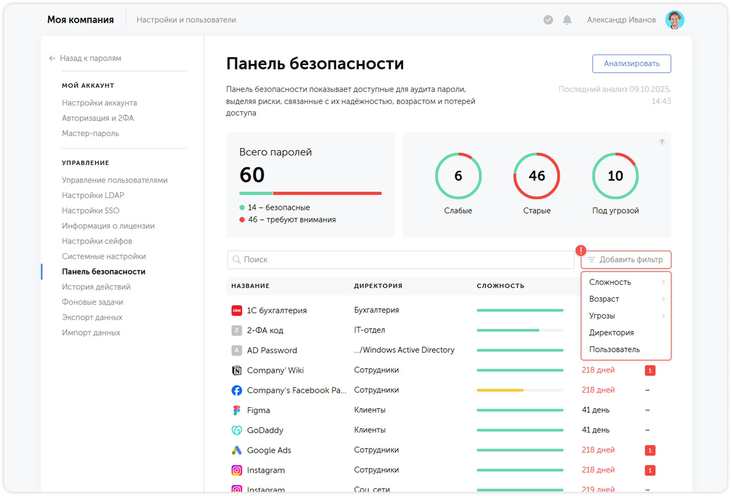Select the Google Ads icon

click(x=237, y=450)
